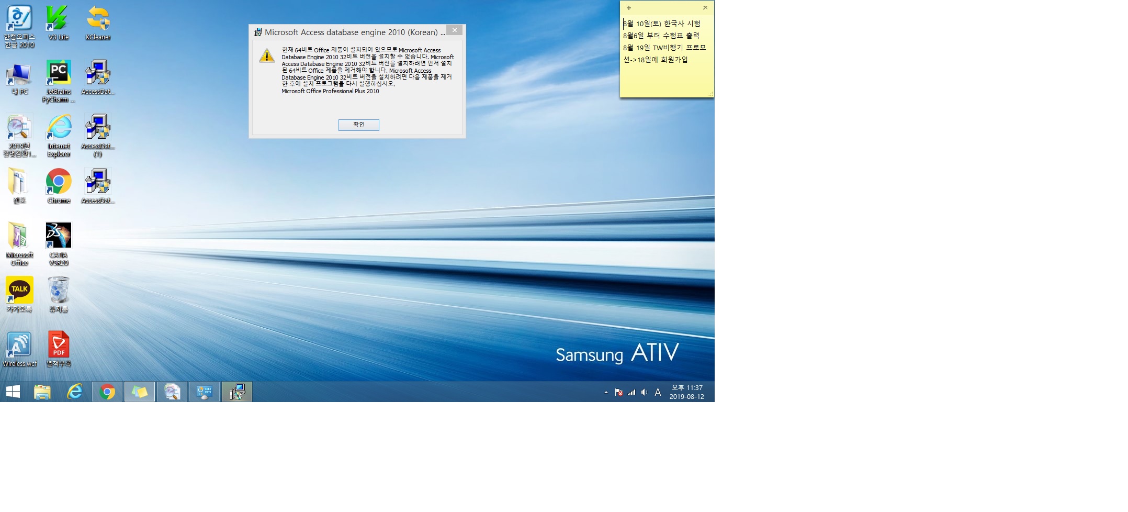Viewport: 1128px width, 512px height.
Task: Open File Explorer from the taskbar
Action: [x=42, y=392]
